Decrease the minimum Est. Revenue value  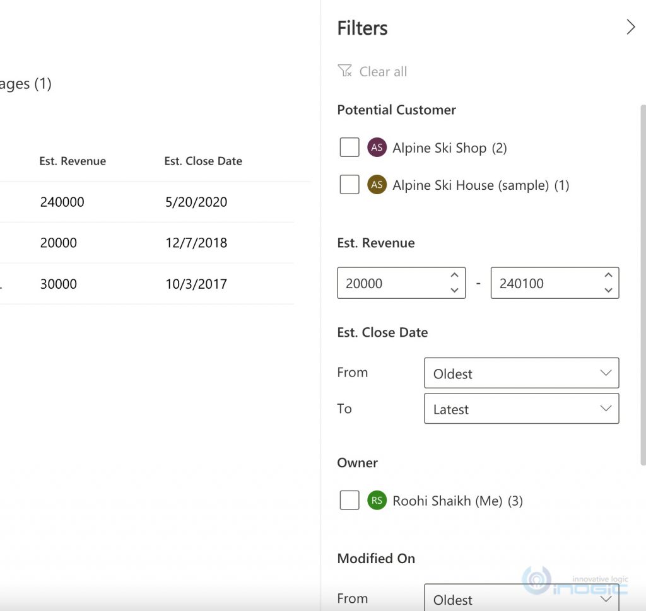click(x=454, y=290)
